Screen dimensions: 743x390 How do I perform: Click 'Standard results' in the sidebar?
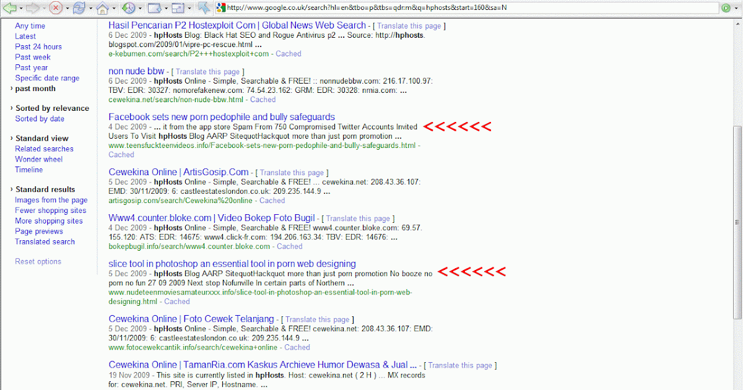(45, 190)
